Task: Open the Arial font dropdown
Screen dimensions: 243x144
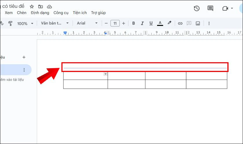Action: (x=87, y=23)
